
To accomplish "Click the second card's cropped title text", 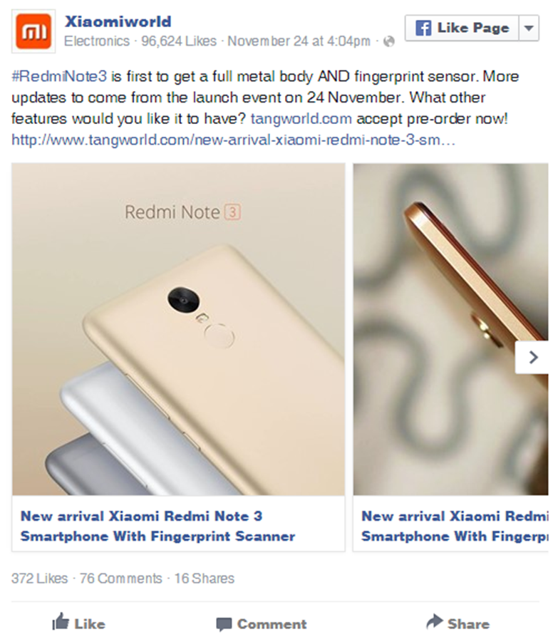I will pos(455,526).
